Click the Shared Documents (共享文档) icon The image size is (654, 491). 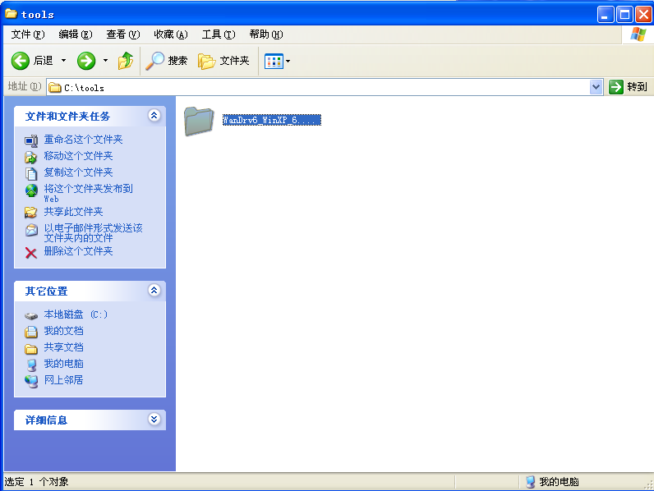click(31, 348)
